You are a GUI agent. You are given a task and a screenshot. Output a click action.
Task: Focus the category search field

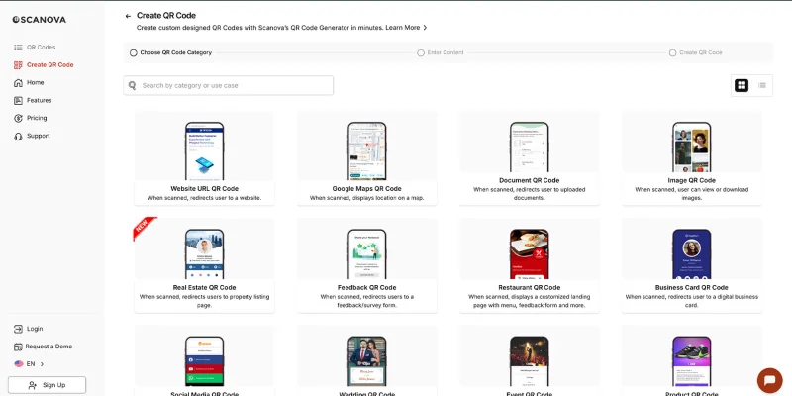point(236,86)
